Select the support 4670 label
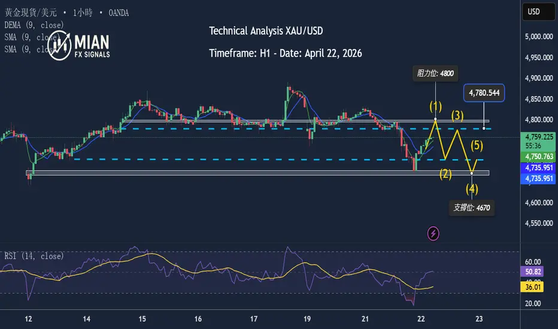558x329 pixels. pyautogui.click(x=472, y=208)
